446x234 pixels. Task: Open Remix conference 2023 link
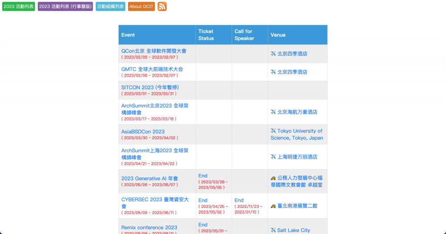(149, 227)
